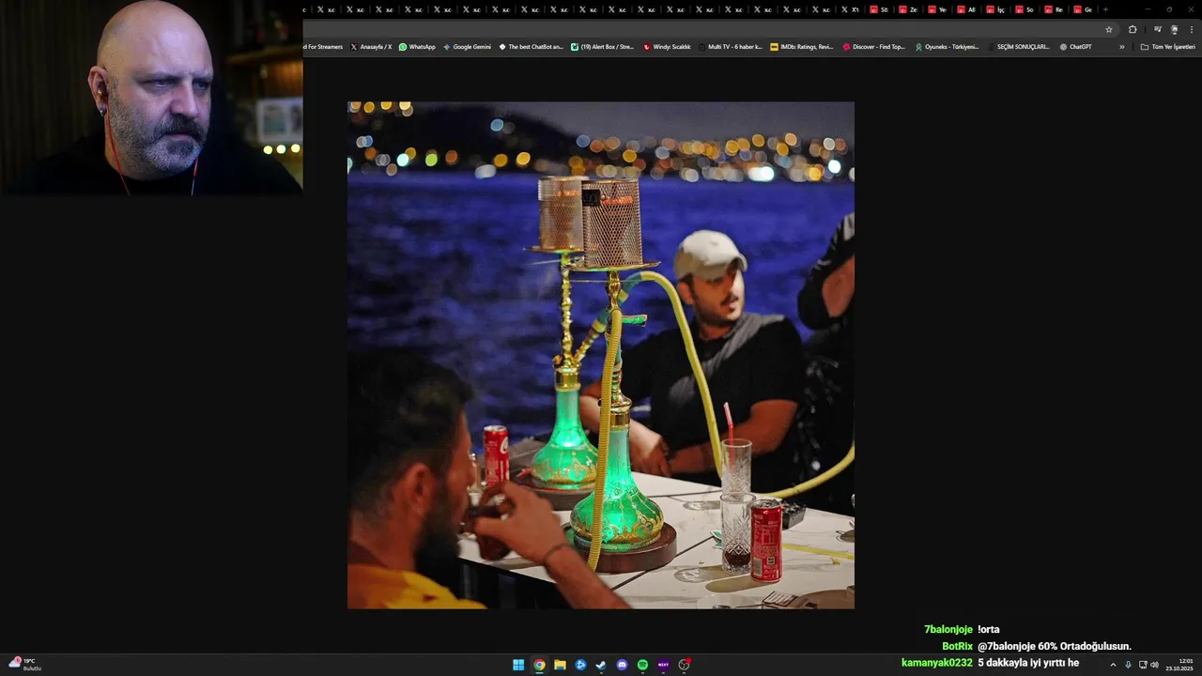Screen dimensions: 1202x676
Task: Open Discord from the taskbar
Action: (622, 665)
